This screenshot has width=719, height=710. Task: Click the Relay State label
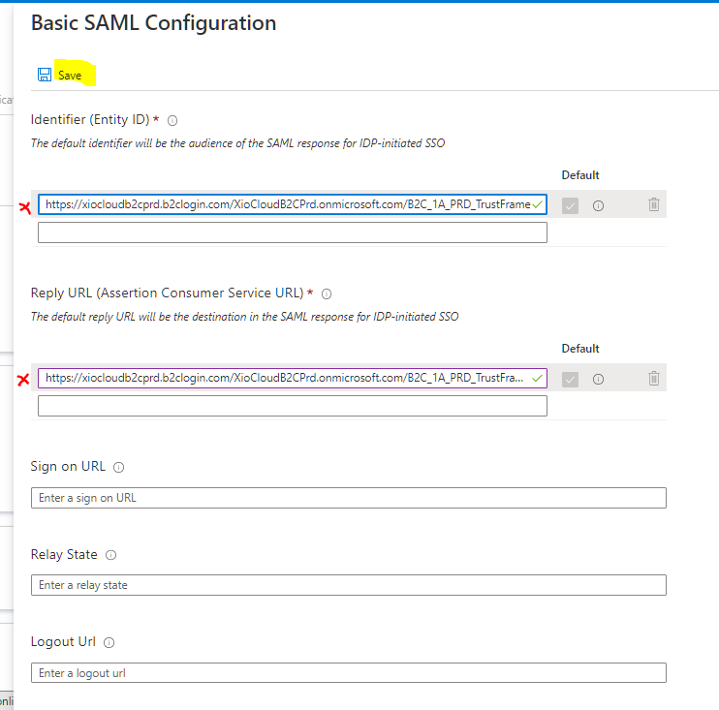pos(64,554)
